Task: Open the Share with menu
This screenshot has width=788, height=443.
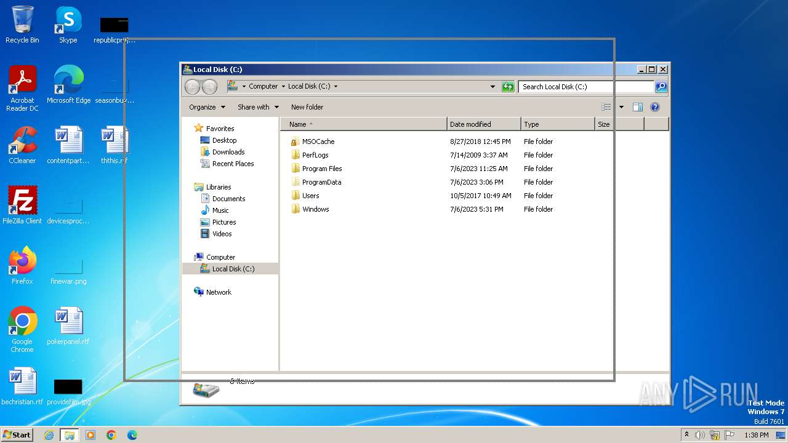Action: pyautogui.click(x=258, y=107)
